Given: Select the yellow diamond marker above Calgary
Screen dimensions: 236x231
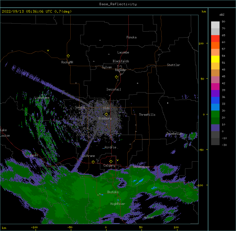Looking at the screenshot, I should (x=111, y=162).
